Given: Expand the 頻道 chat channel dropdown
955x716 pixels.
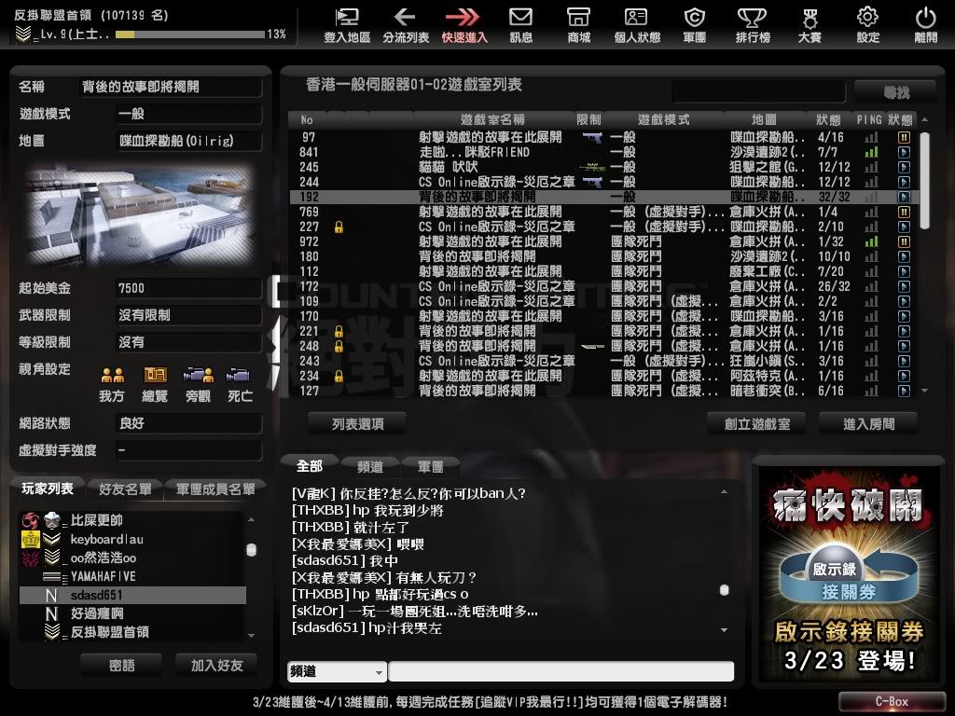Looking at the screenshot, I should click(x=337, y=672).
